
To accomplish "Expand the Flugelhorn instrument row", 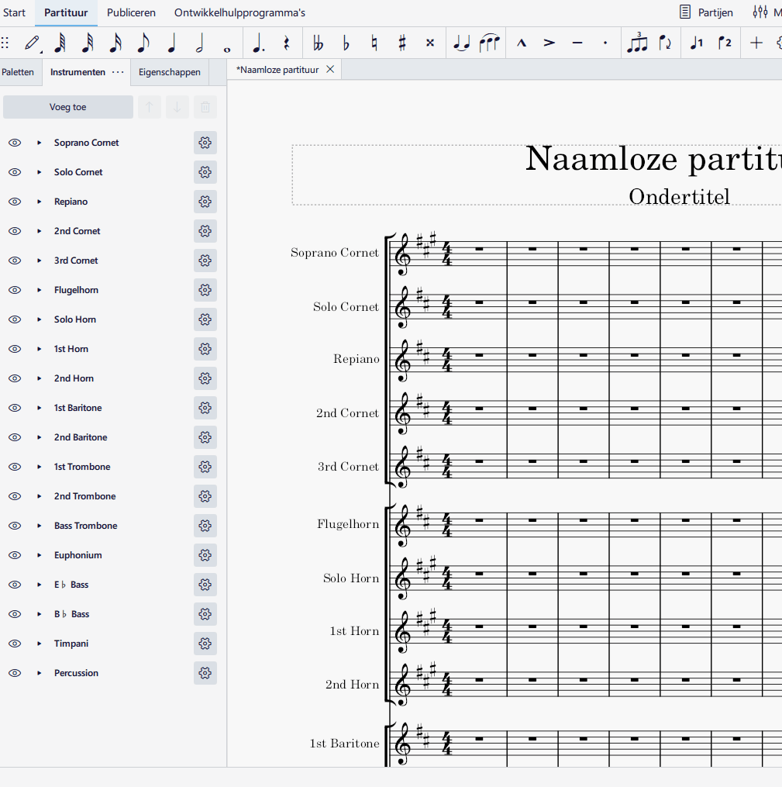I will [x=39, y=290].
